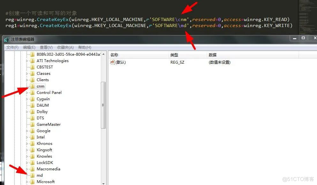Click the ab string-value icon next to (默认)
The width and height of the screenshot is (317, 185).
point(113,62)
